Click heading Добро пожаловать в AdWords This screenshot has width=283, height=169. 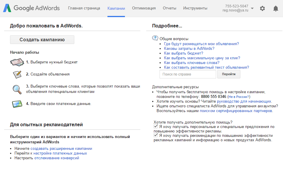[46, 26]
